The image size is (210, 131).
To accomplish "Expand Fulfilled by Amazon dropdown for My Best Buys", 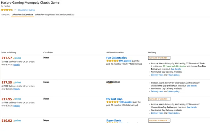I will coord(159,99).
